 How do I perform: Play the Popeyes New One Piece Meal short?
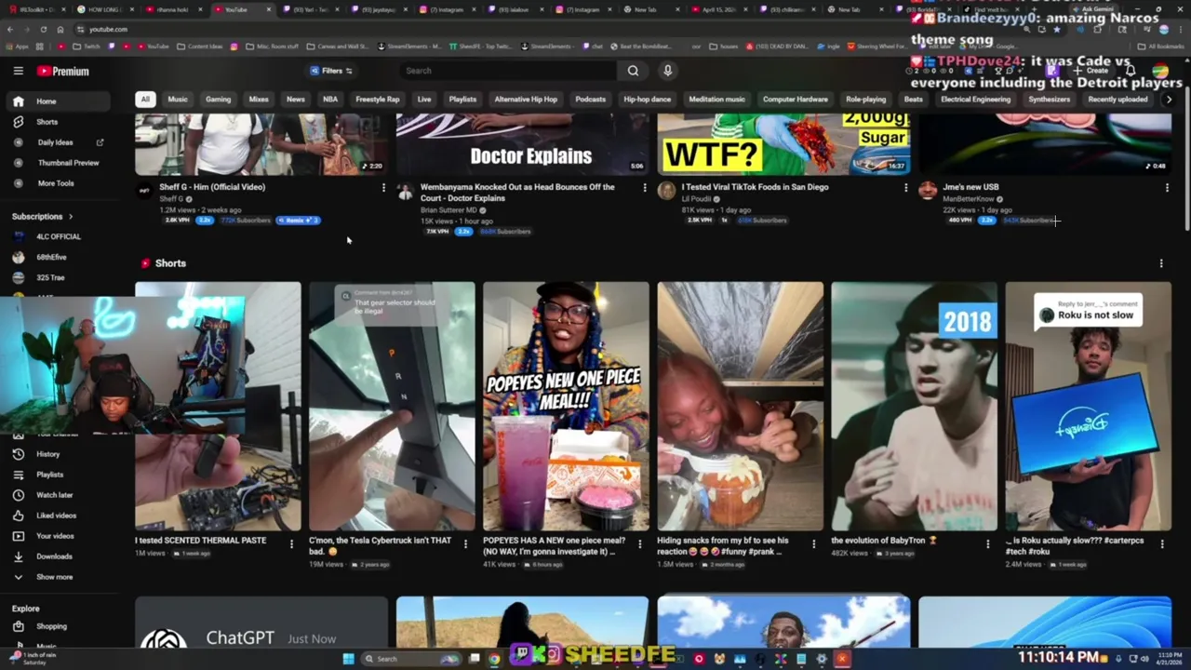coord(566,406)
